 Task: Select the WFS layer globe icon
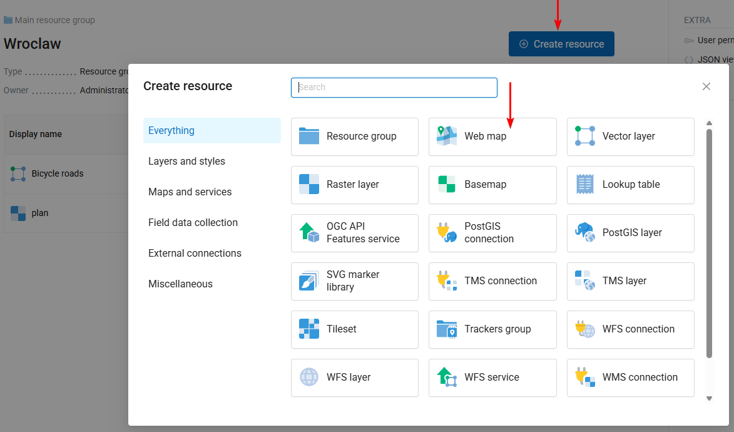(309, 378)
